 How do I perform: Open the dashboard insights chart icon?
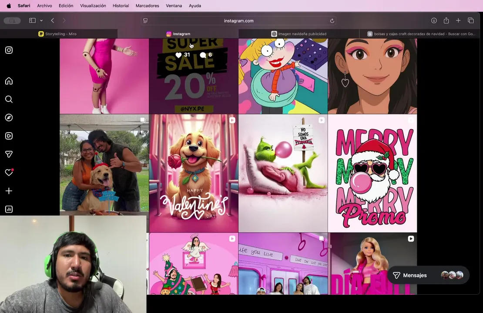9,209
